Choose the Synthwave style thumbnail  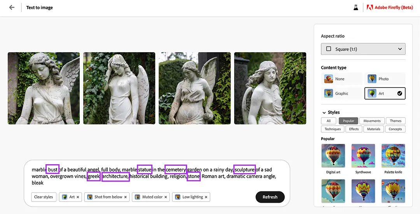coord(363,156)
